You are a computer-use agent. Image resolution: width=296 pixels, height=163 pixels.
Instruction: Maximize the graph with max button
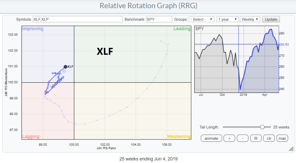282,138
